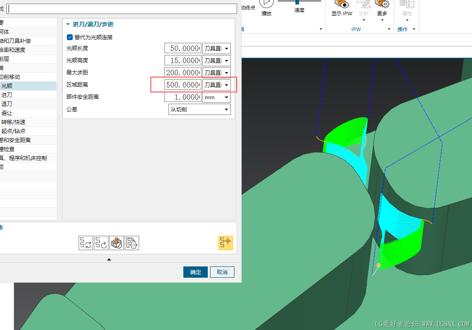Open mm unit dropdown for 部件安全距离
472x330 pixels.
click(216, 97)
